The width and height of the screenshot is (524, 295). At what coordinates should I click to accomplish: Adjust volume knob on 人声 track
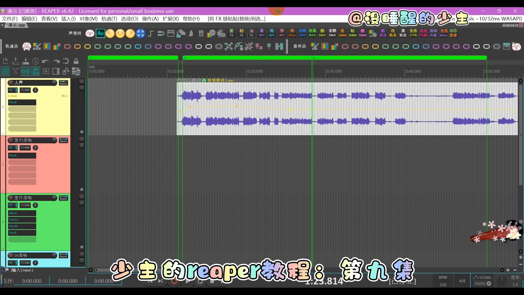(54, 82)
